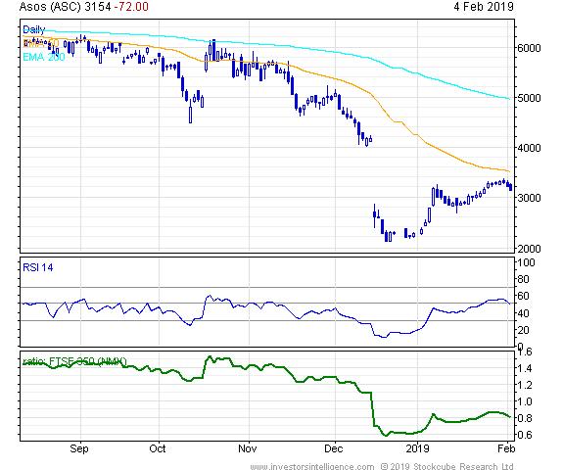This screenshot has width=563, height=470.
Task: Click the RSI axis value 20
Action: (x=523, y=330)
